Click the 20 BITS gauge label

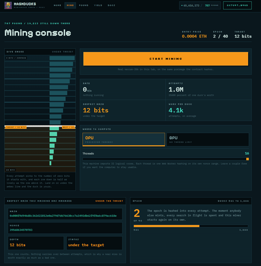pyautogui.click(x=11, y=170)
